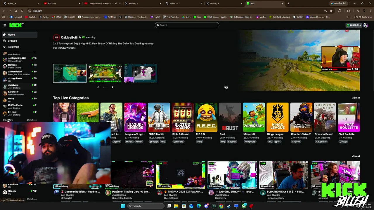The image size is (374, 210).
Task: Select the bounties.kick.com featured thumbnail
Action: (x=105, y=73)
